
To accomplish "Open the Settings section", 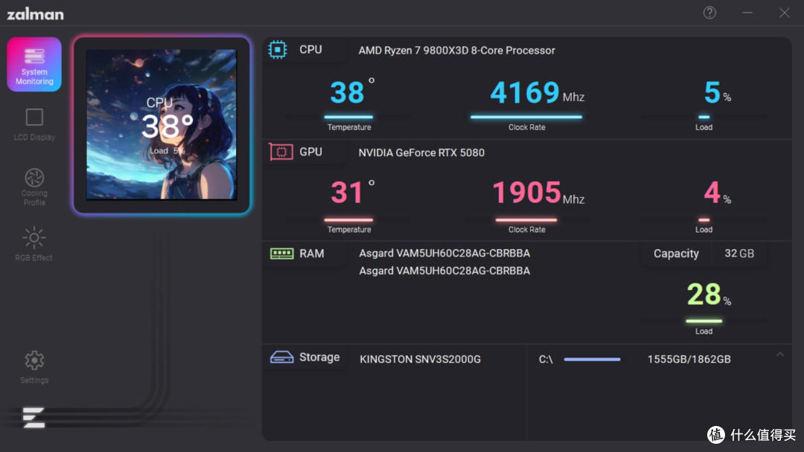I will pyautogui.click(x=34, y=367).
